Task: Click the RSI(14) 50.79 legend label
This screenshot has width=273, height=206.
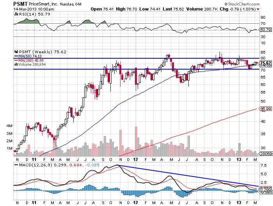Action: [x=34, y=14]
